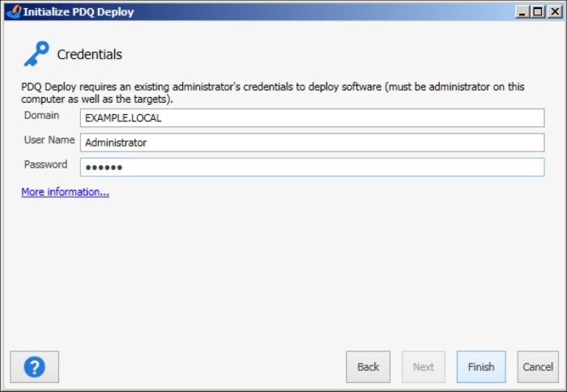
Task: Click the User Name field label
Action: pyautogui.click(x=49, y=140)
